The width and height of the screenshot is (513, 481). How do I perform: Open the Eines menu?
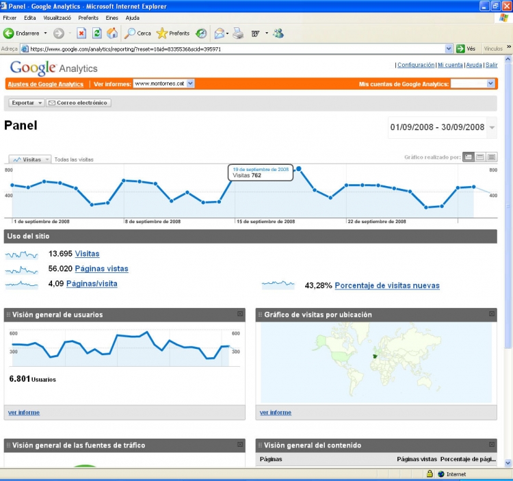coord(112,18)
